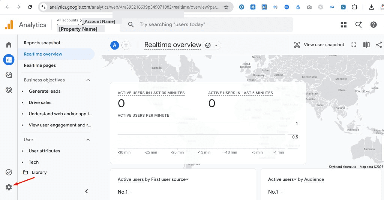Screen dimensions: 384x200
Task: Expand the Tech item
Action: [22, 162]
